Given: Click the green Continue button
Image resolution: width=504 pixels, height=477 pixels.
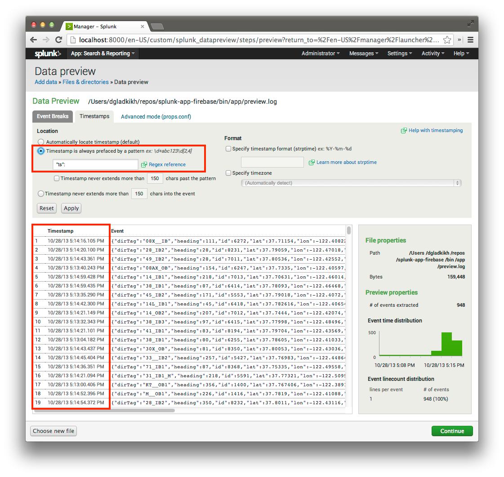Looking at the screenshot, I should click(452, 431).
